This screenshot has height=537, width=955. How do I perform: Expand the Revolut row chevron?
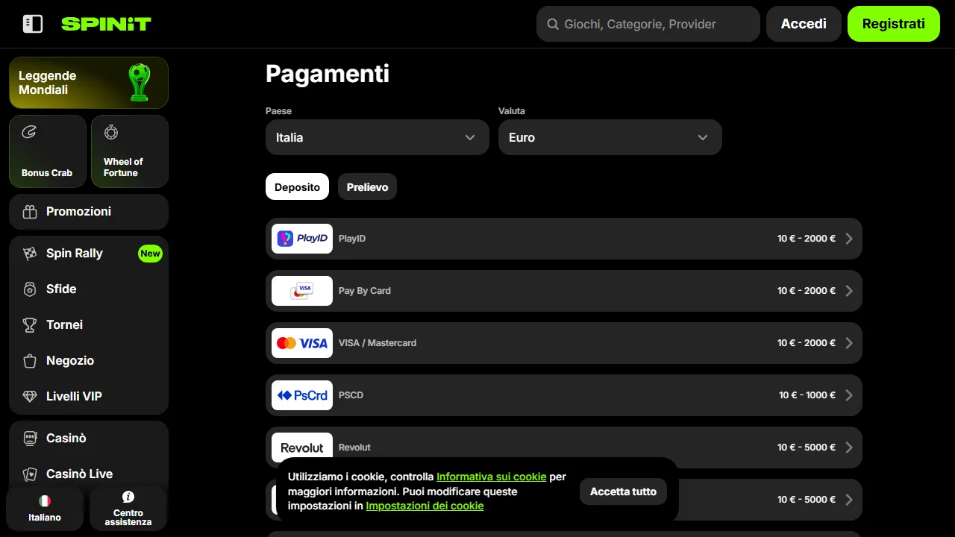[849, 447]
